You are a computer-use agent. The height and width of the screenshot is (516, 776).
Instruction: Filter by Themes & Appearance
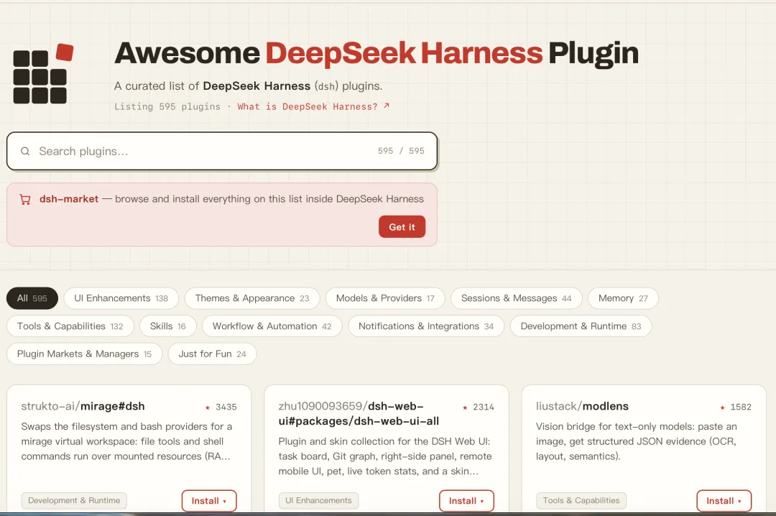(x=252, y=298)
